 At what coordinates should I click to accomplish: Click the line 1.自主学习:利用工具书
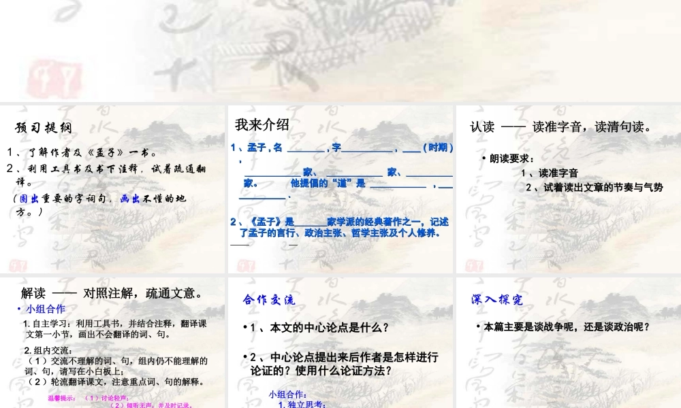pos(114,324)
